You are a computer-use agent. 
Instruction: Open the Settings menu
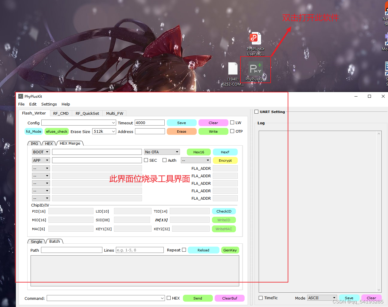49,104
